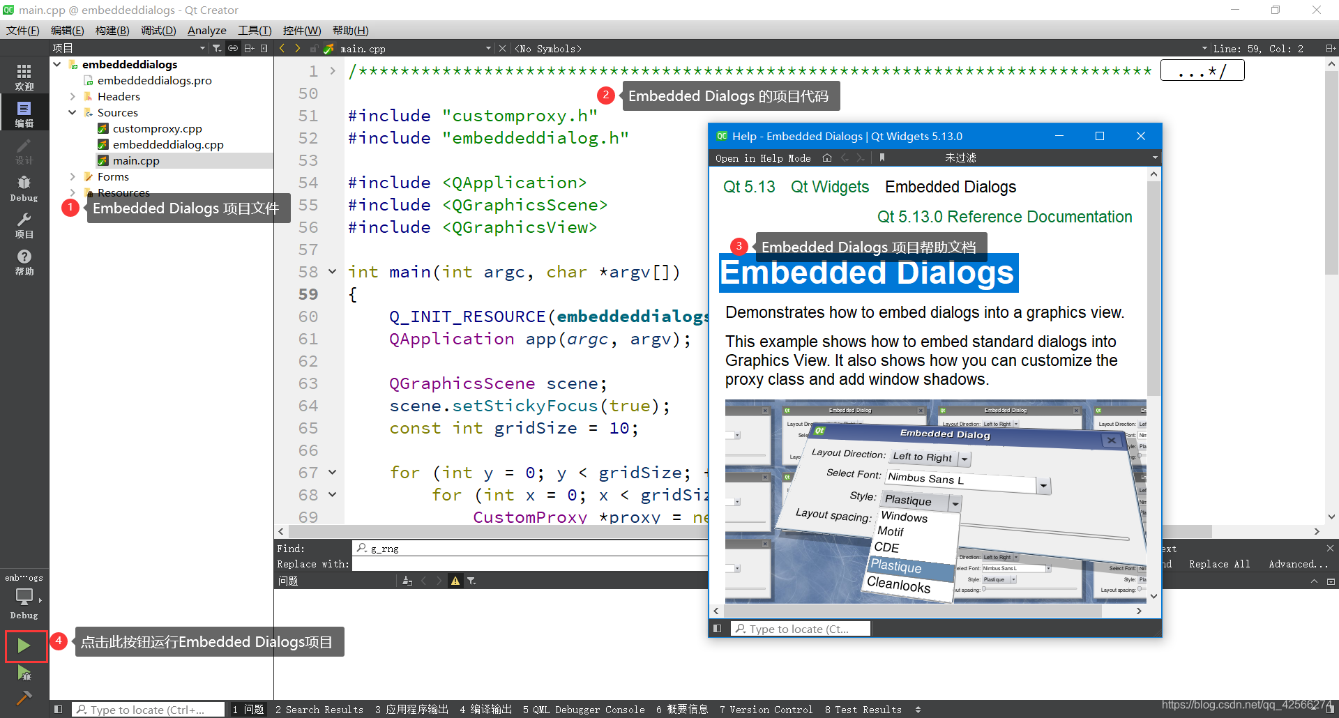Click the read-only lock icon beside main.cpp
The image size is (1339, 718).
[x=314, y=48]
